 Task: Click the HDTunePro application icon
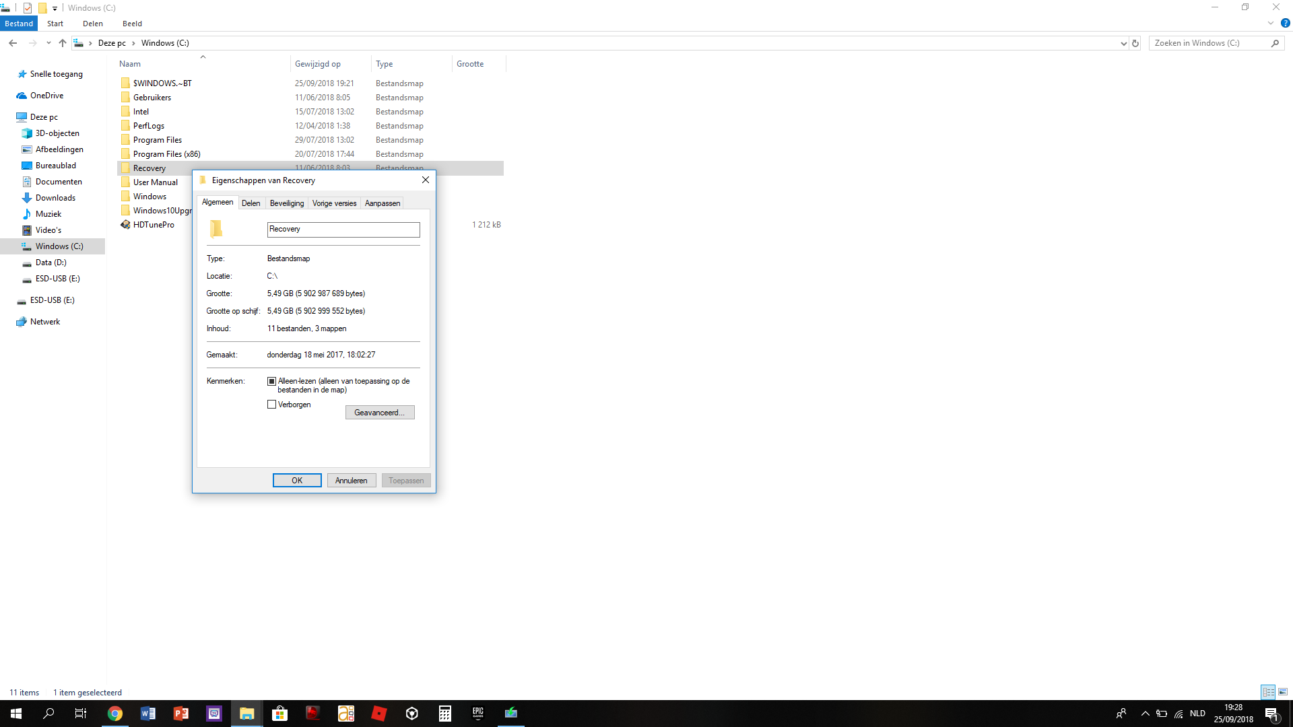click(x=125, y=225)
